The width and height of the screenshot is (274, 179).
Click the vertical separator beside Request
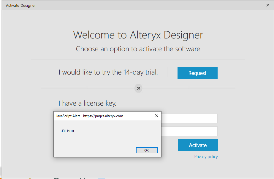point(167,72)
